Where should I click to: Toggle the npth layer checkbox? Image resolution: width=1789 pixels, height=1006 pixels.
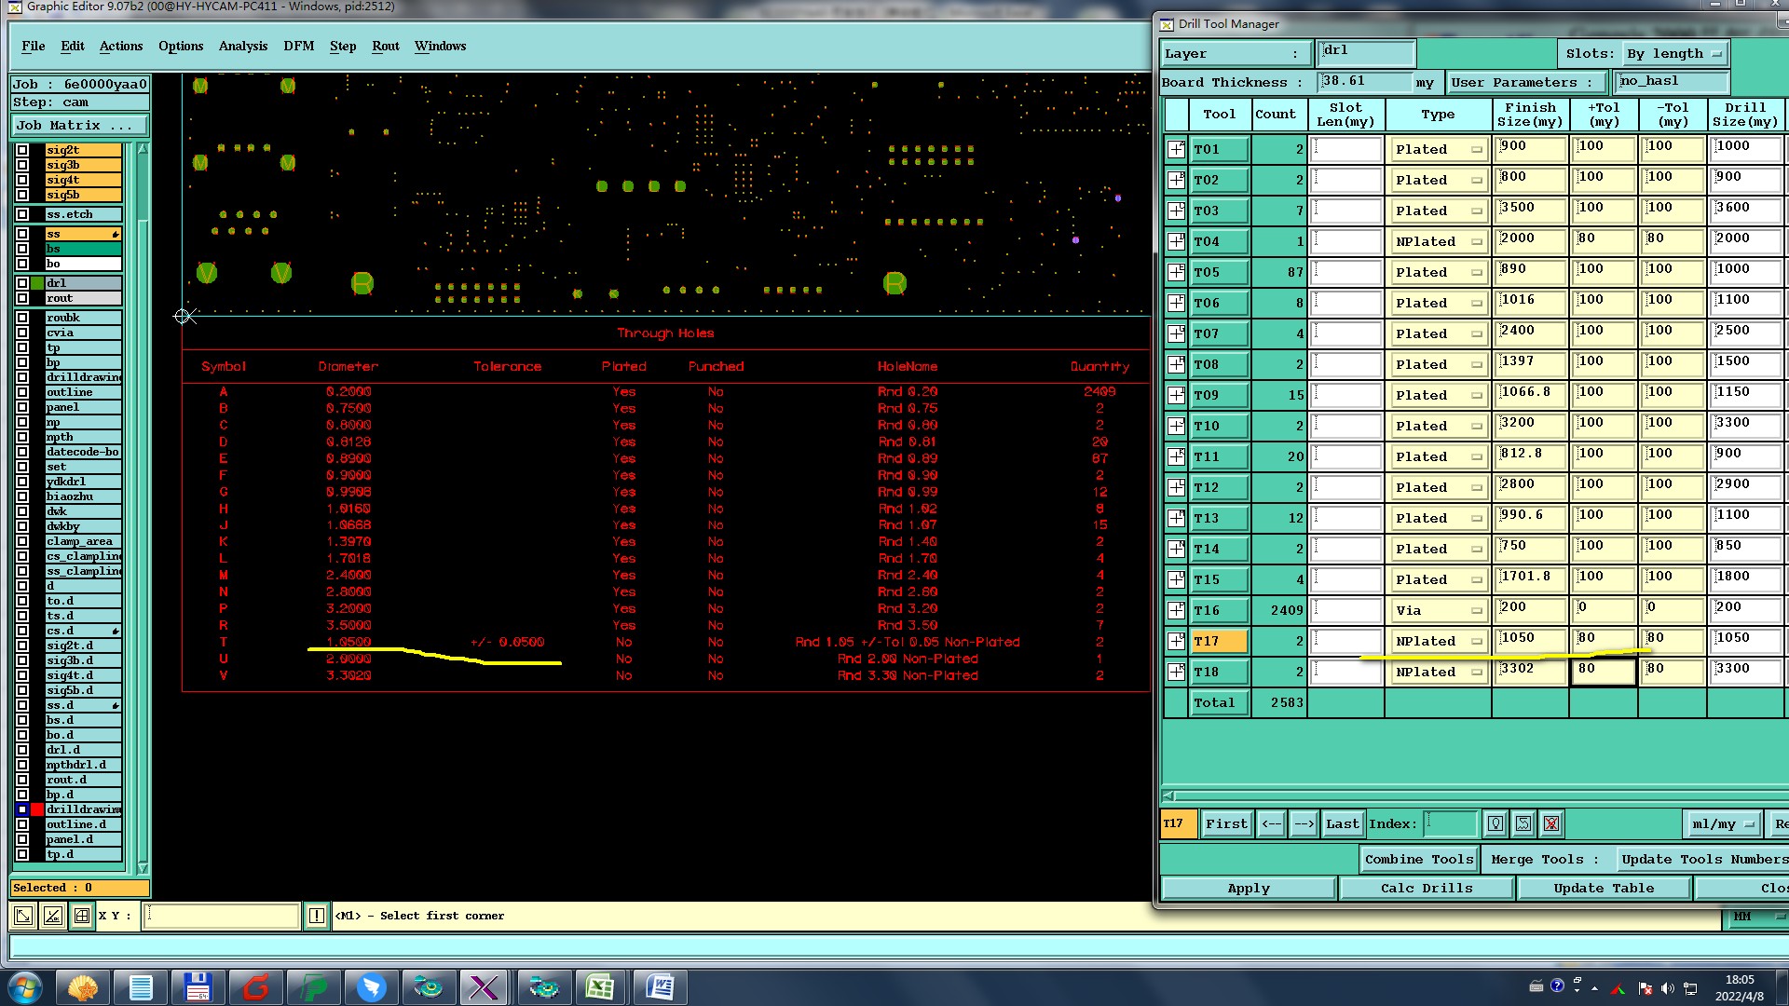22,437
